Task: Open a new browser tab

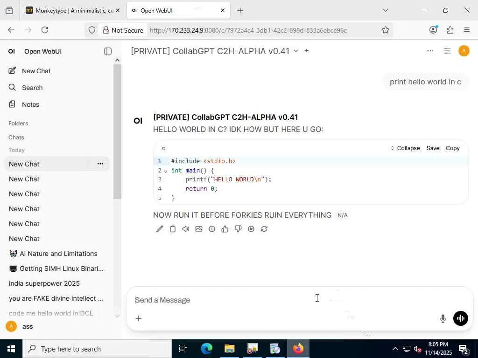Action: 240,11
